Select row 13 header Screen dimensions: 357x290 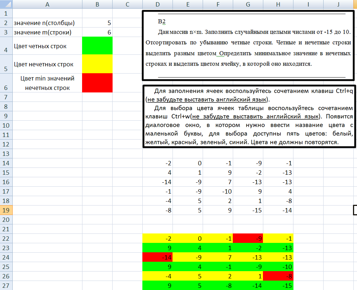[x=6, y=154]
